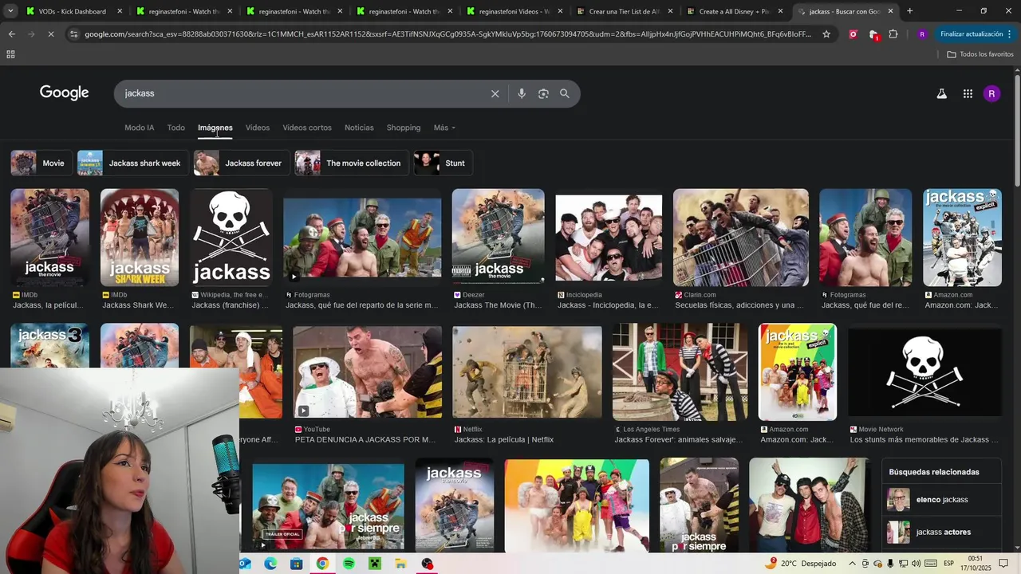Viewport: 1021px width, 574px height.
Task: Switch to the Videos tab
Action: click(258, 128)
